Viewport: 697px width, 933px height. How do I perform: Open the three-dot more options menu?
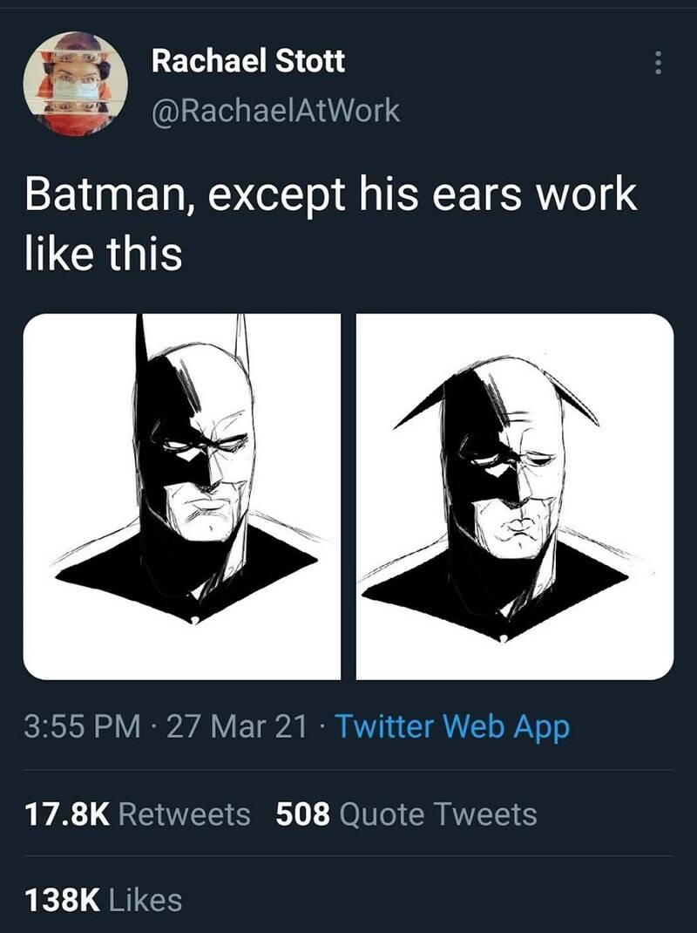point(659,62)
